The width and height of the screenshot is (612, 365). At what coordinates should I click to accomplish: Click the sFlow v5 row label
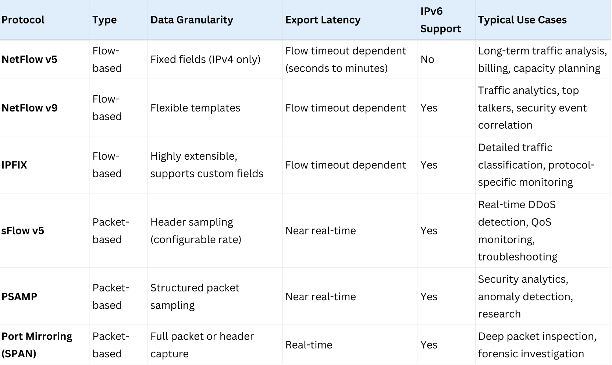click(x=23, y=231)
